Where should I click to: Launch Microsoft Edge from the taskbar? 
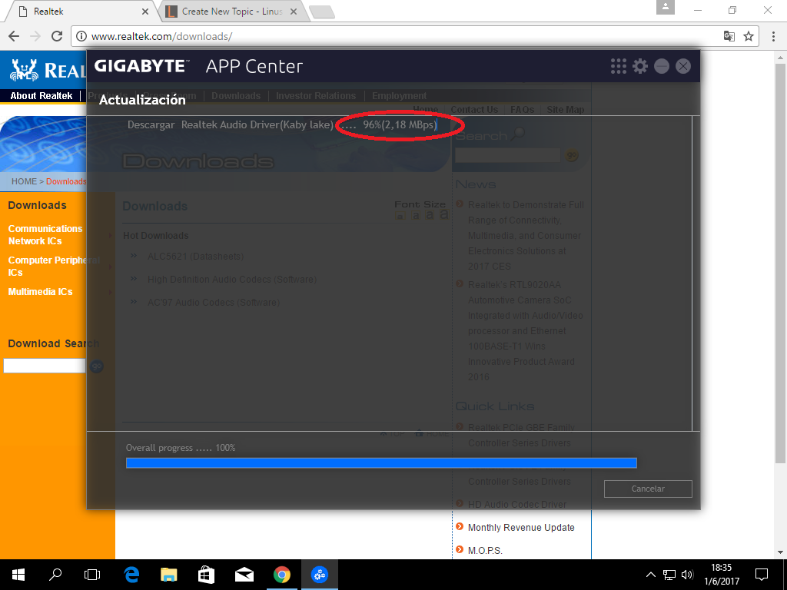[x=131, y=575]
